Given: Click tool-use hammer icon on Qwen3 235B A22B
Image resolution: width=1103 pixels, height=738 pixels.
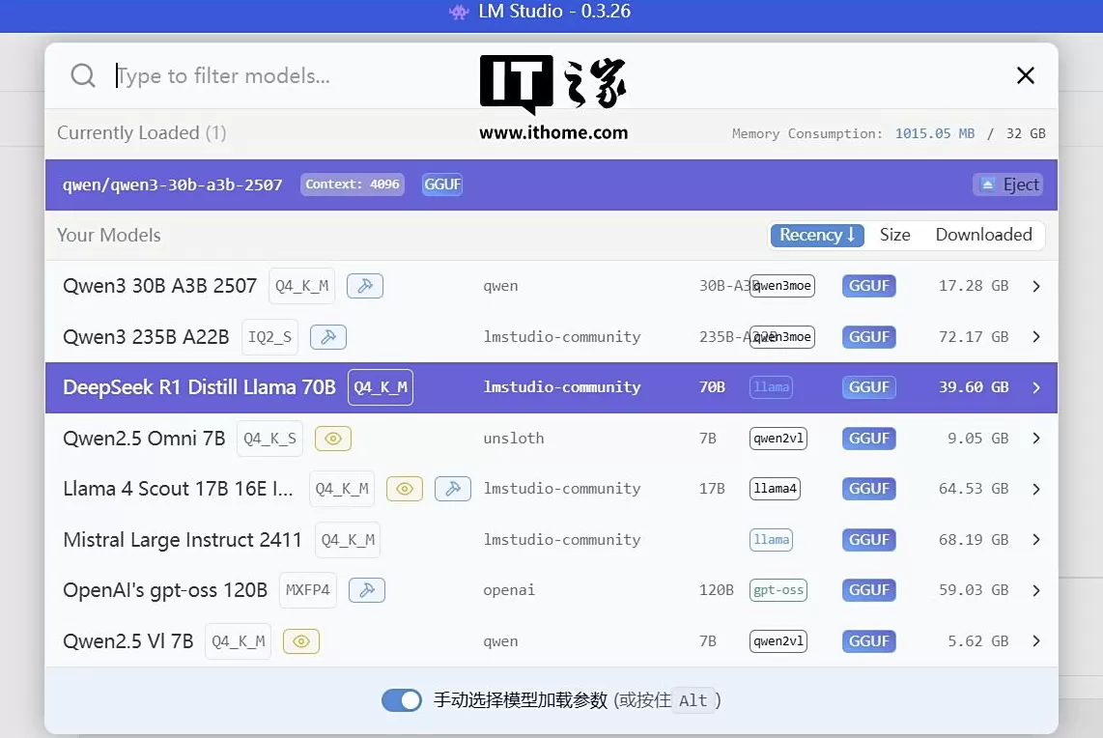Looking at the screenshot, I should pyautogui.click(x=328, y=337).
